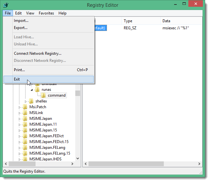Image resolution: width=210 pixels, height=182 pixels.
Task: Select Connect Network Registry... menu entry
Action: pos(48,53)
